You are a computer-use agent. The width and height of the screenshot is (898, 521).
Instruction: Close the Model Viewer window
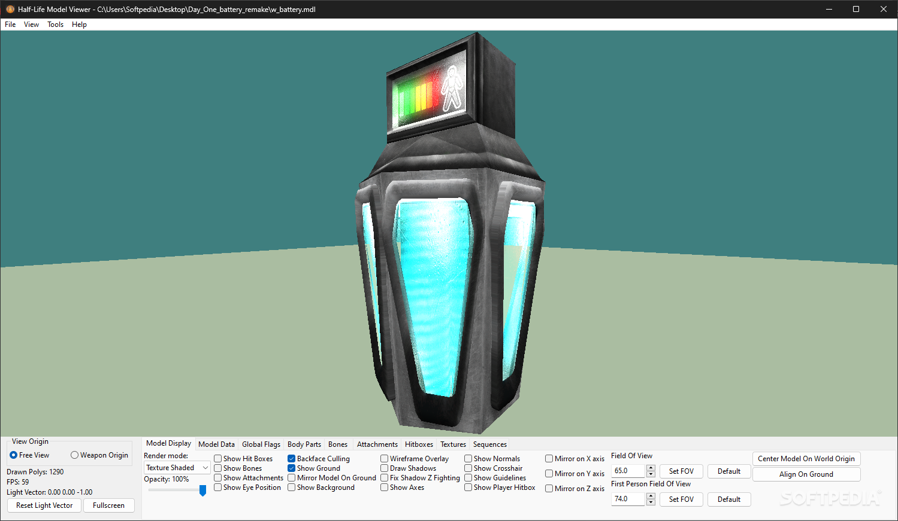pyautogui.click(x=884, y=9)
